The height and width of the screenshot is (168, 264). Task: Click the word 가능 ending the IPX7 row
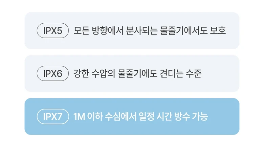tap(200, 116)
